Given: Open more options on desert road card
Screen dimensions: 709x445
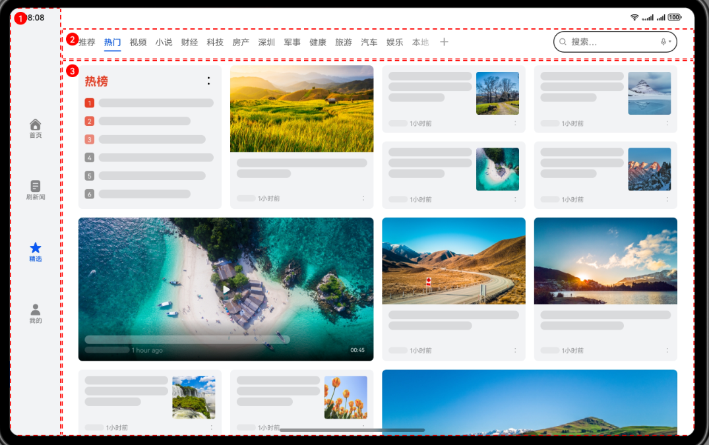Looking at the screenshot, I should click(515, 350).
